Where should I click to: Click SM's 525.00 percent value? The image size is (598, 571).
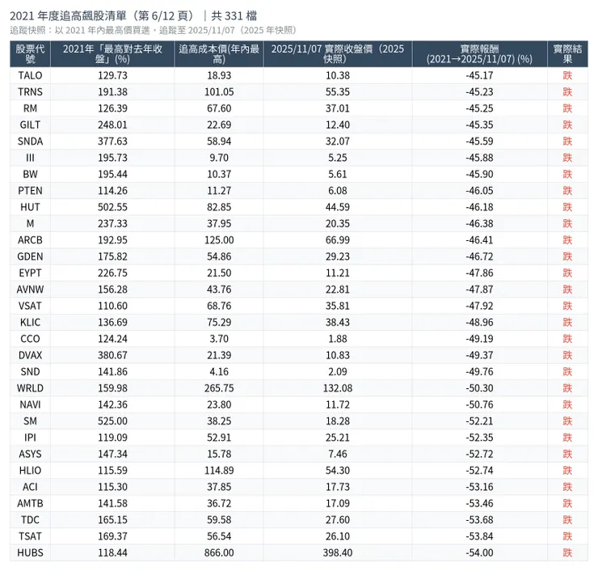[112, 421]
